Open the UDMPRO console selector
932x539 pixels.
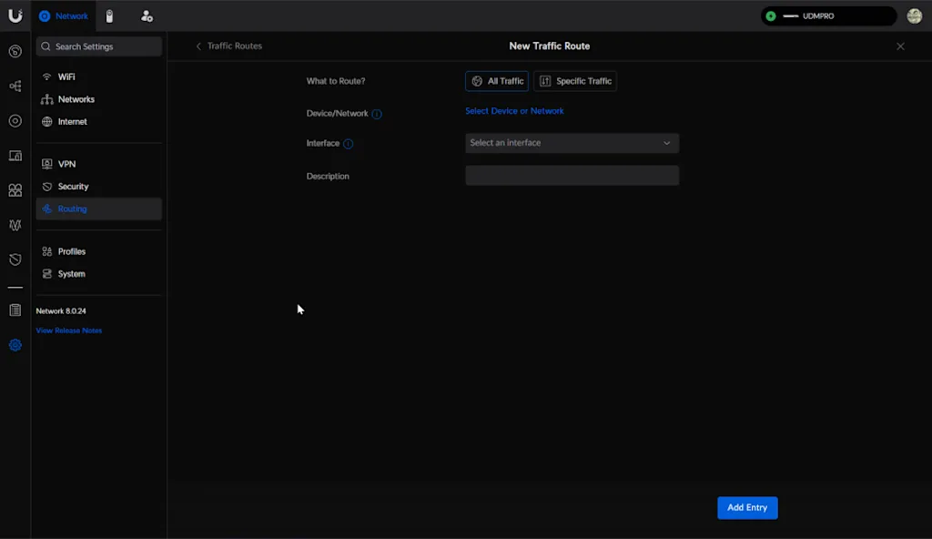[828, 16]
